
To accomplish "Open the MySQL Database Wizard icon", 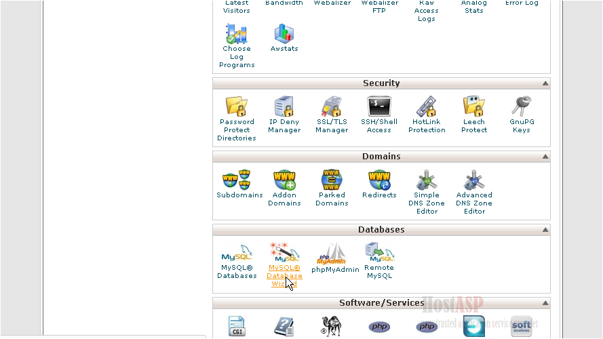I will (x=284, y=252).
